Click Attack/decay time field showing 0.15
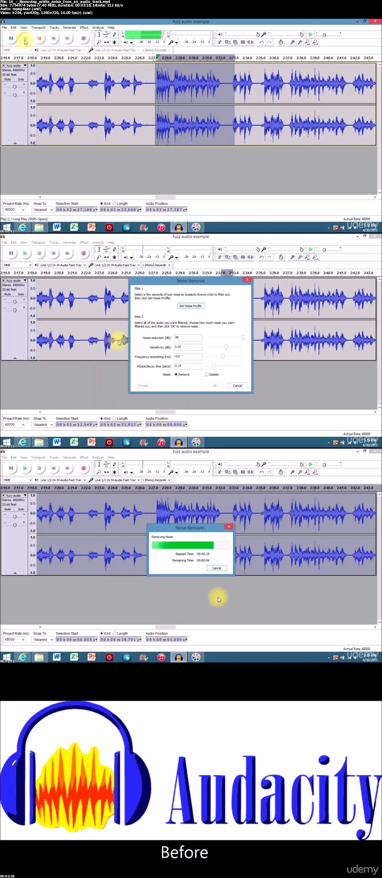This screenshot has width=382, height=878. pos(188,366)
